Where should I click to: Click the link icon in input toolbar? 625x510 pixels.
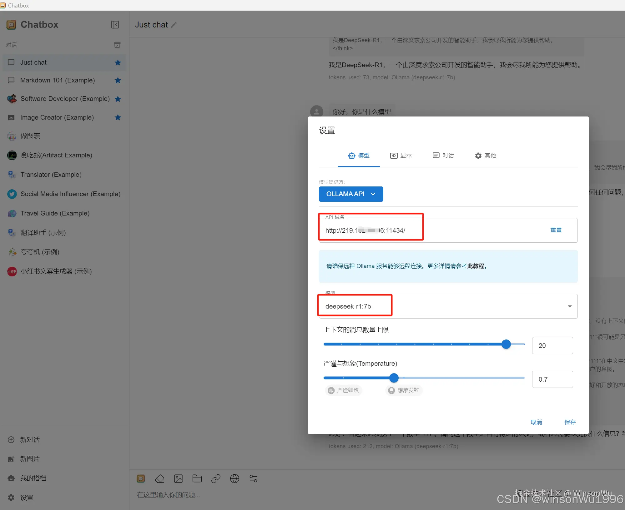click(216, 478)
